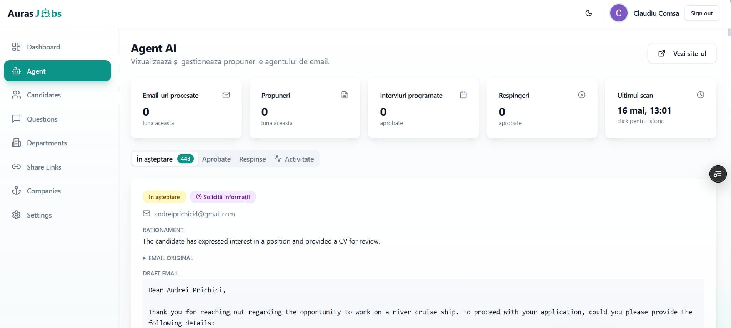
Task: Click the Companies anchor icon
Action: tap(16, 191)
